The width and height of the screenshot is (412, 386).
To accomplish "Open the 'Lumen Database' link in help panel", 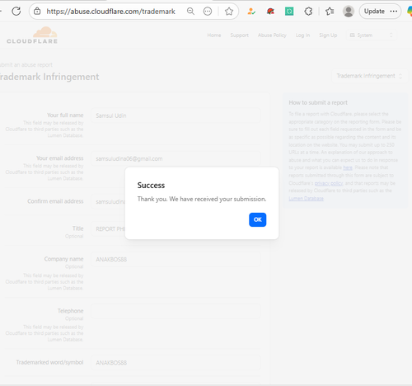I will (x=306, y=199).
